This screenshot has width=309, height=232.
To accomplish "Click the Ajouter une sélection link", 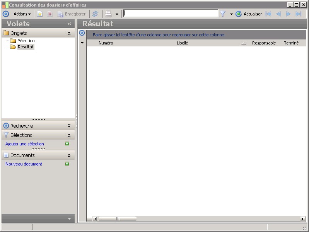I will [x=25, y=144].
